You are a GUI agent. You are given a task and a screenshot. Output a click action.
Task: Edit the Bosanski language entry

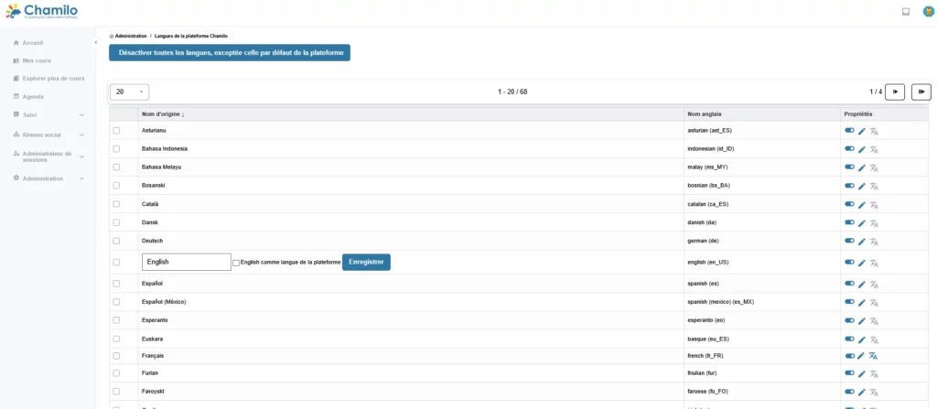862,187
